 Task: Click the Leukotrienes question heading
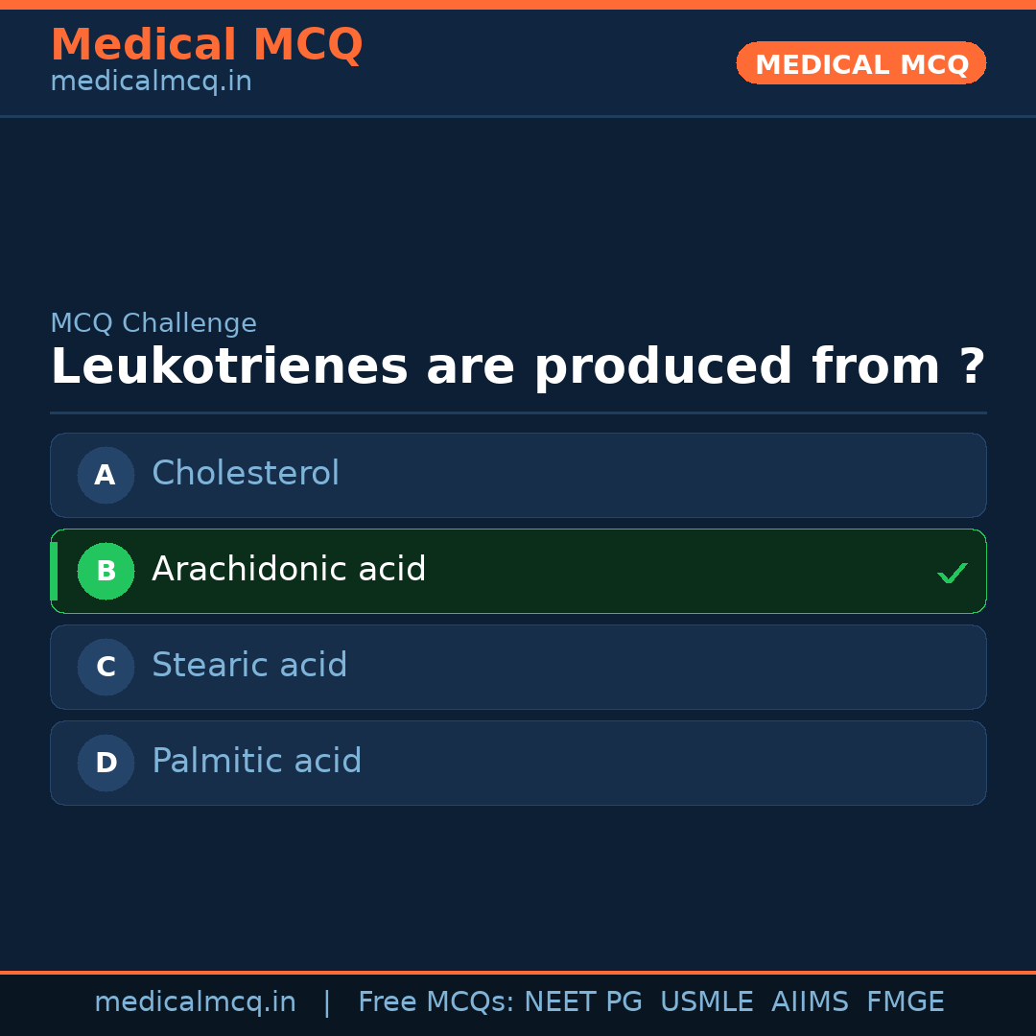click(x=517, y=367)
